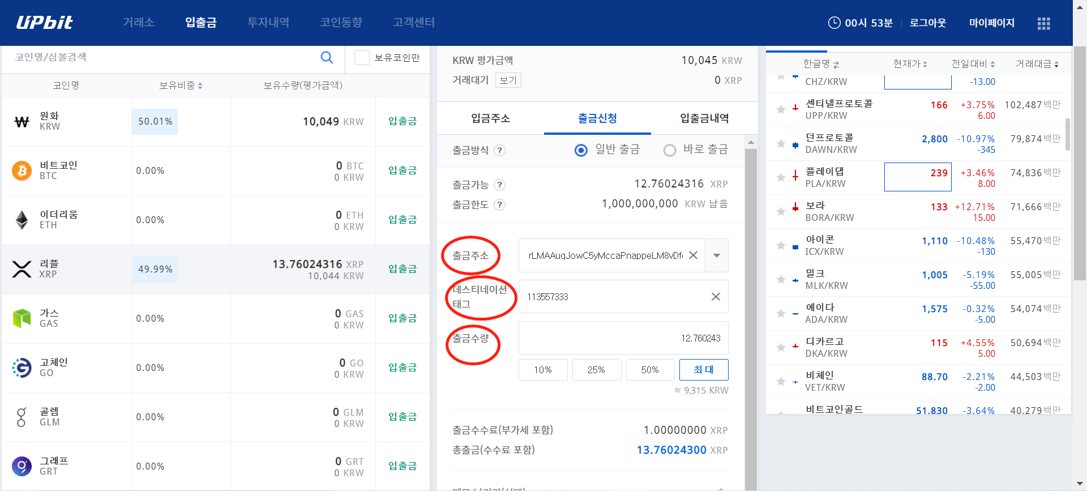Click the Ethereum coin icon
Image resolution: width=1087 pixels, height=491 pixels.
click(x=22, y=220)
